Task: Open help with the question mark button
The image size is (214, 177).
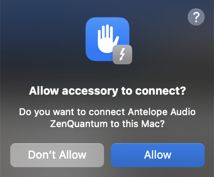Action: (x=196, y=17)
